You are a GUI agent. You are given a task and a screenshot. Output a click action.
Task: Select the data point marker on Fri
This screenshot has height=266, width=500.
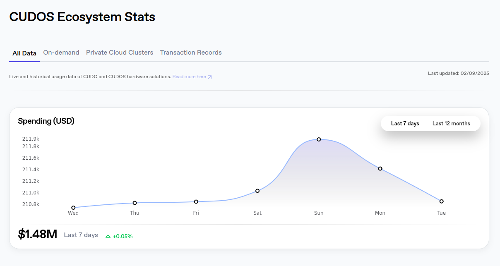point(196,201)
